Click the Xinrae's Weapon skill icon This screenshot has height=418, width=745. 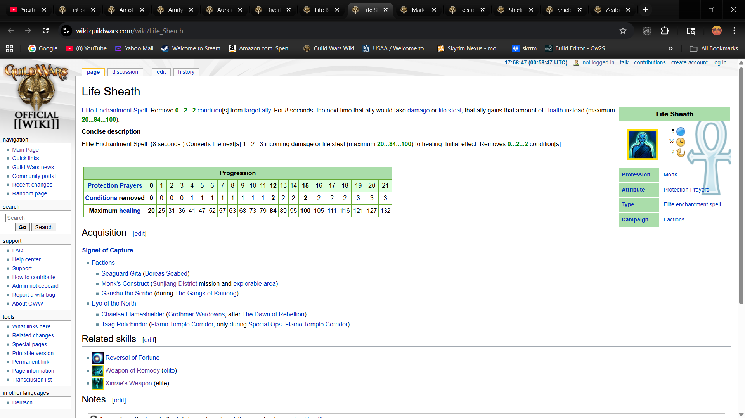tap(97, 383)
